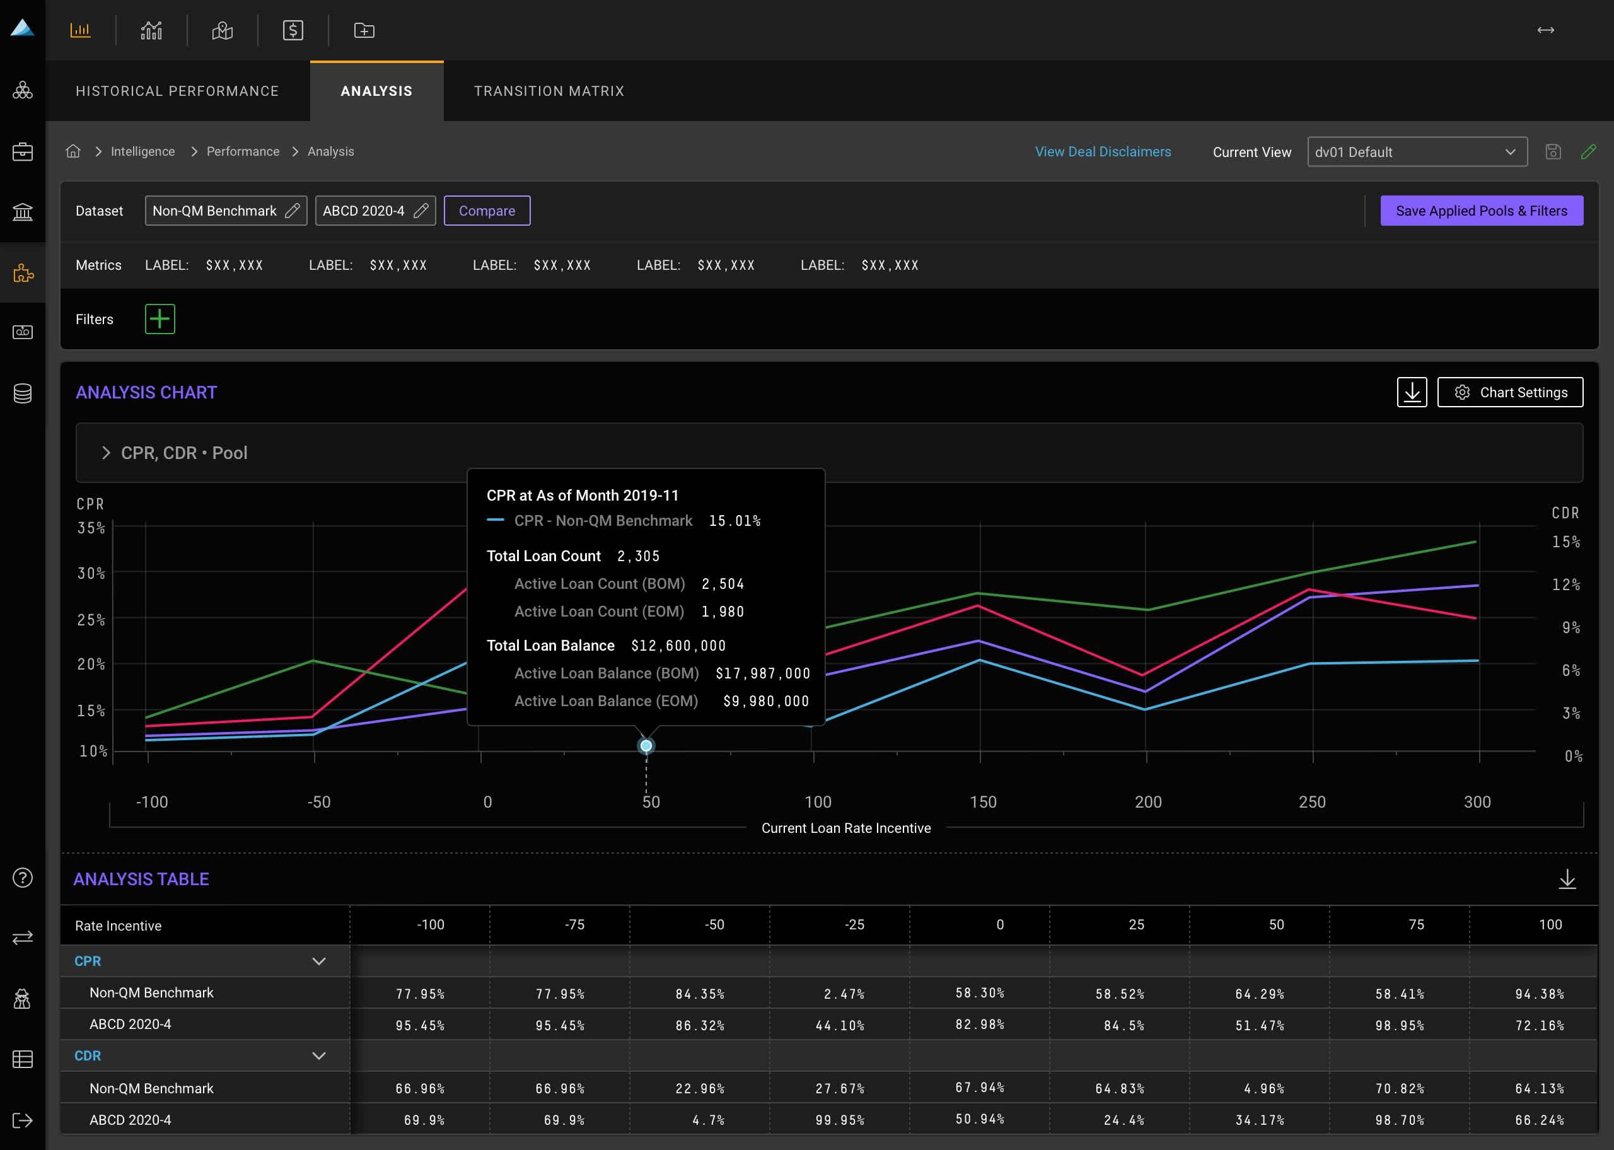Open the map regions toolbar icon
The height and width of the screenshot is (1150, 1614).
point(223,30)
